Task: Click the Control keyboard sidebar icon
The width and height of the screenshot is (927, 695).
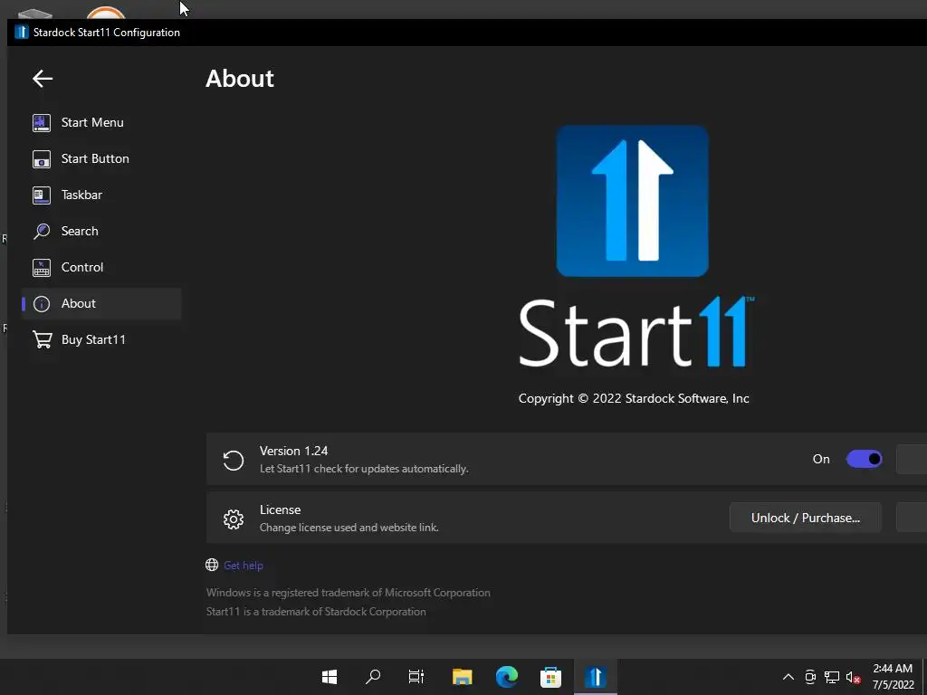Action: click(42, 267)
